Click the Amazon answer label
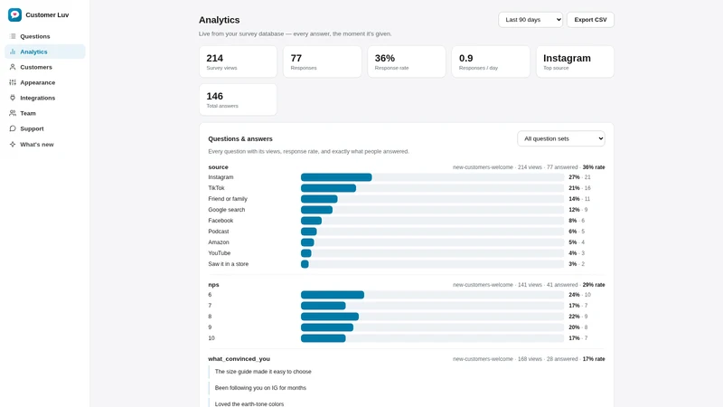723x407 pixels. point(219,242)
